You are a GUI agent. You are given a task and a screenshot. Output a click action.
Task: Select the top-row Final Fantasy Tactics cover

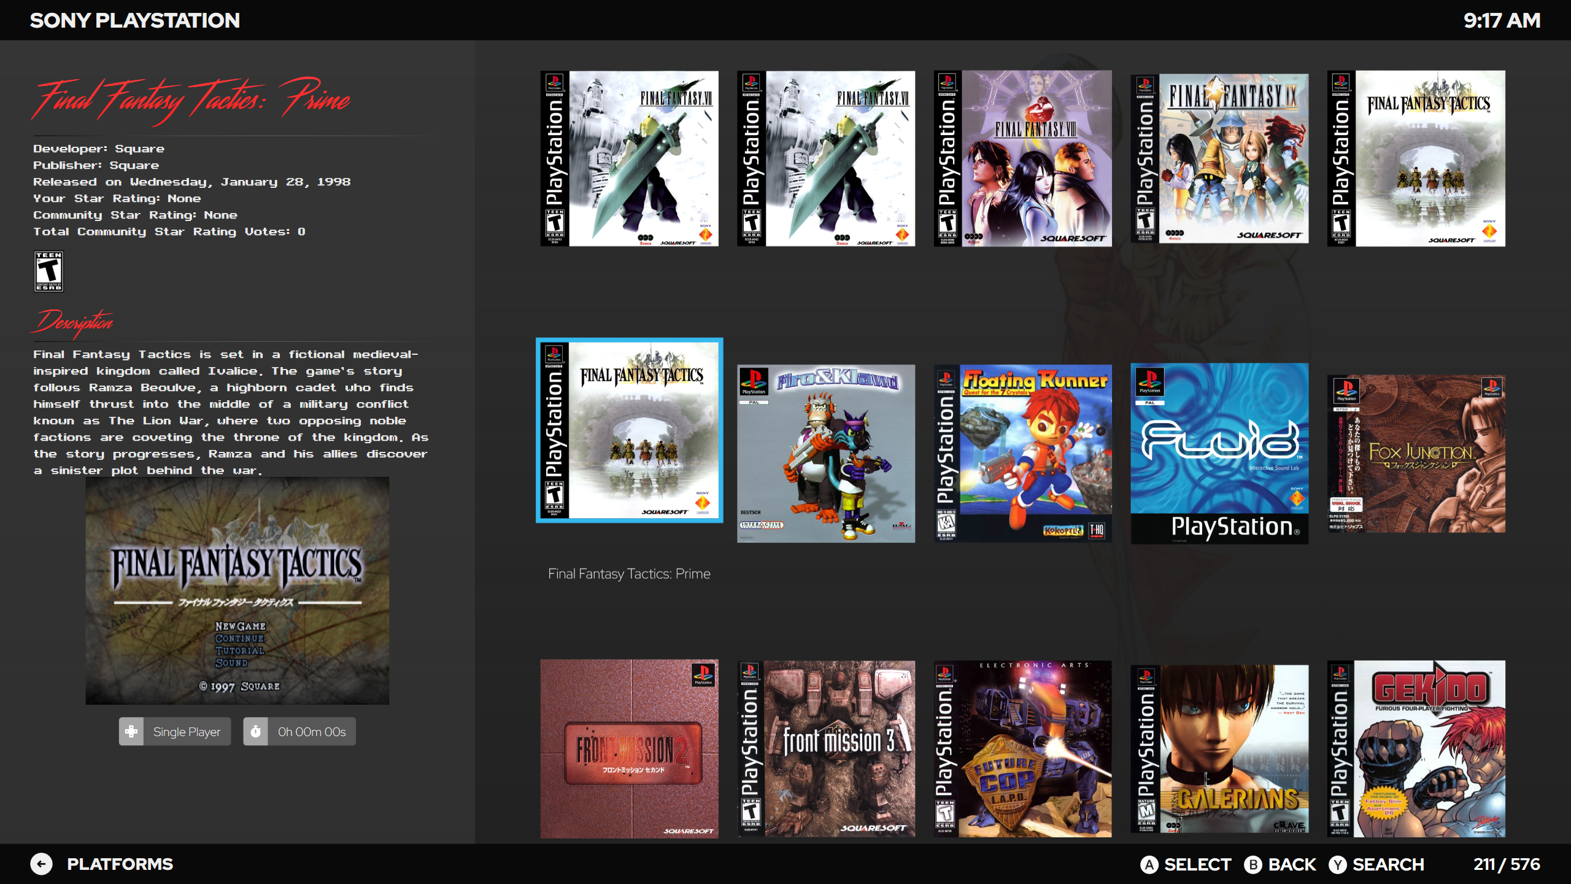[x=1416, y=158]
